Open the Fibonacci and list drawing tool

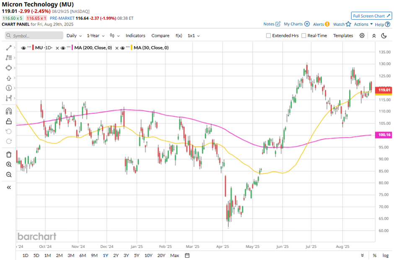[9, 58]
